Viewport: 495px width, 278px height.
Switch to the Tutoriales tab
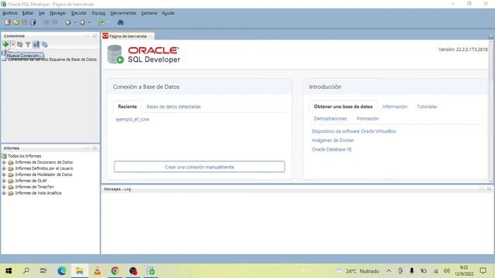coord(427,107)
